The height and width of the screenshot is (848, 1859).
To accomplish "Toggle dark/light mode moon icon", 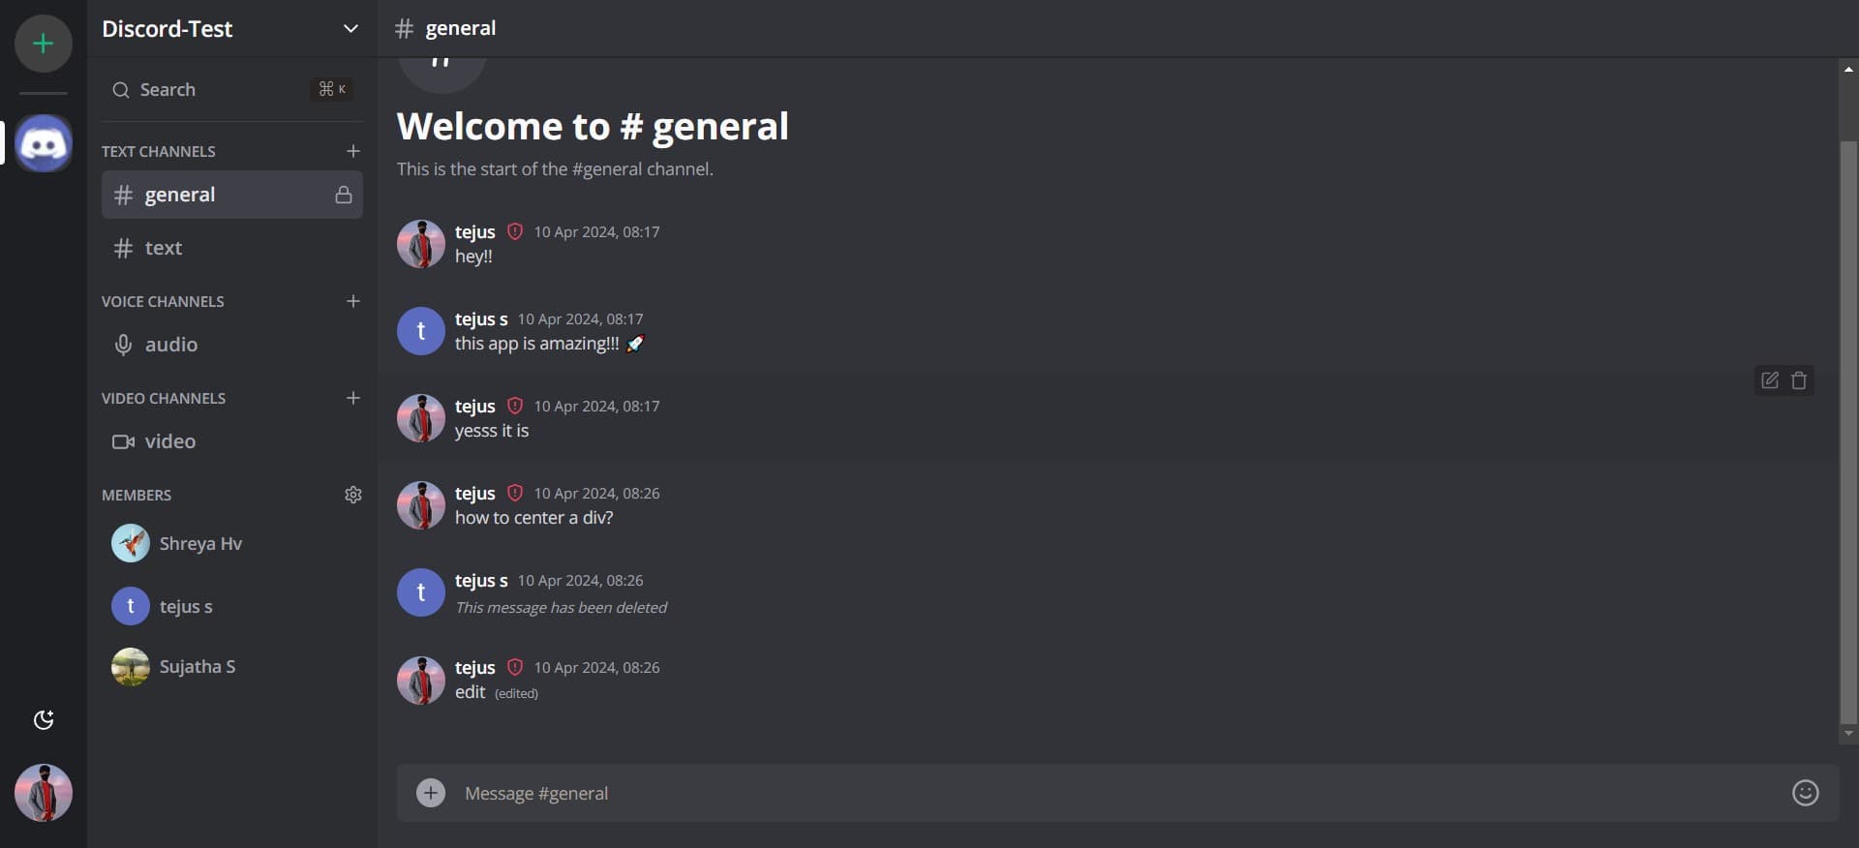I will click(44, 719).
